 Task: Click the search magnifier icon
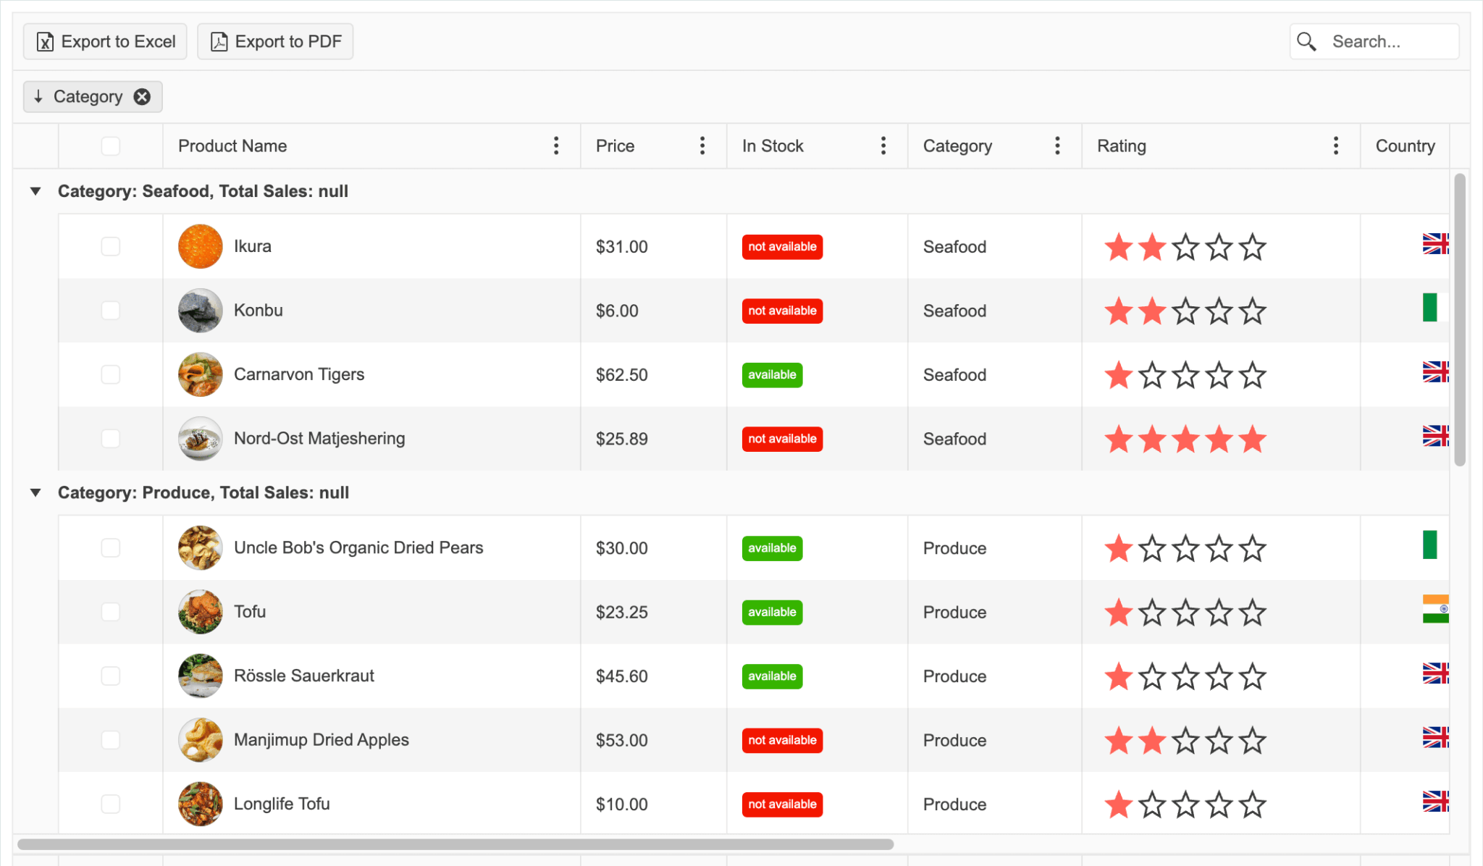pyautogui.click(x=1306, y=41)
